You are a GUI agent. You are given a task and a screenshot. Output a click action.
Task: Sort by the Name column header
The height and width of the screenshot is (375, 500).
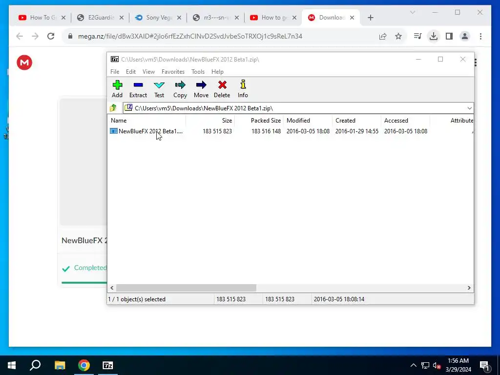pyautogui.click(x=147, y=121)
